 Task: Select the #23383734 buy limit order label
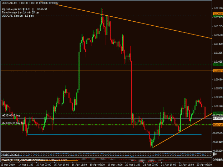14,123
